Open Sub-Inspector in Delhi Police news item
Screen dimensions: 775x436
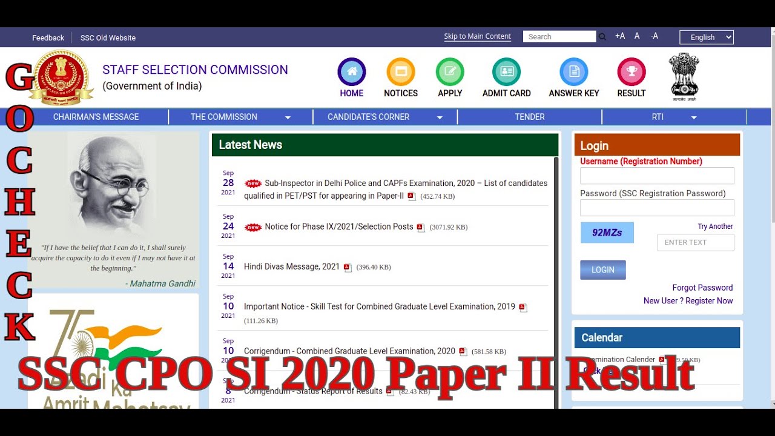(x=395, y=189)
